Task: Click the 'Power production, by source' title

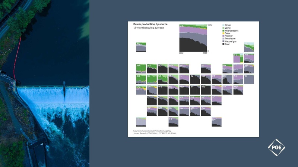Action: [150, 24]
